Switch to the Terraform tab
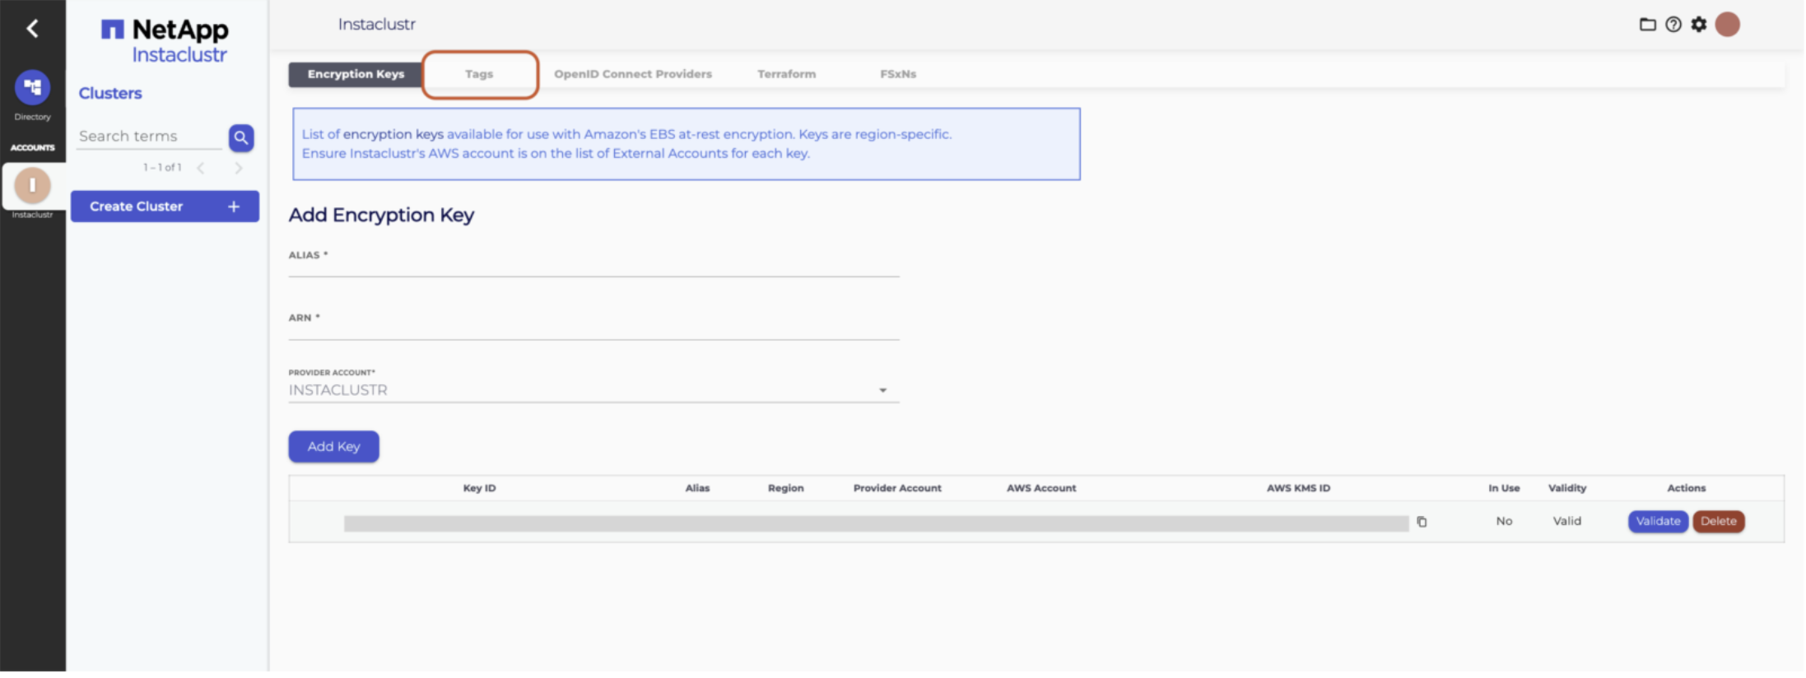 point(786,74)
